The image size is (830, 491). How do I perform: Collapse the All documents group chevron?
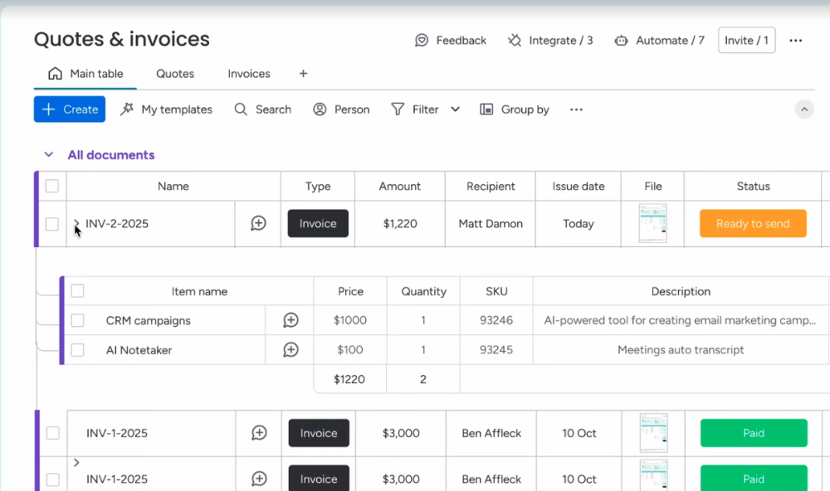pos(49,155)
